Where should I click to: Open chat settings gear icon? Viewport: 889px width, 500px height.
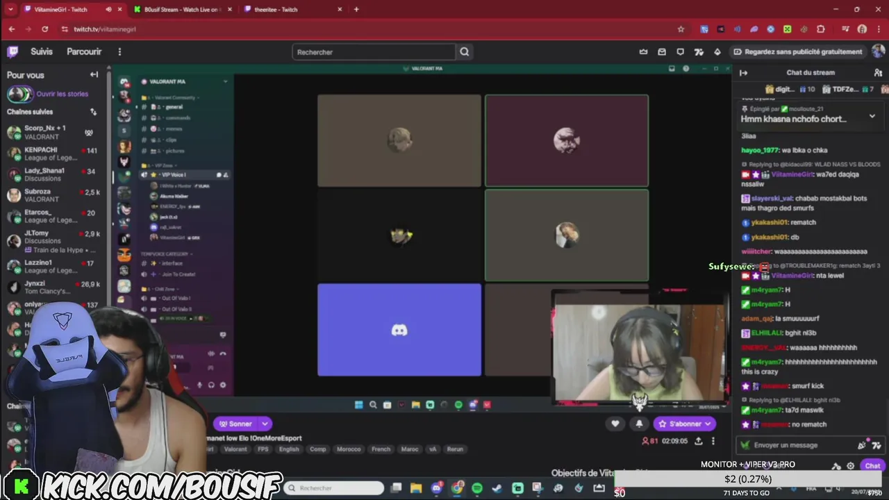click(x=850, y=466)
